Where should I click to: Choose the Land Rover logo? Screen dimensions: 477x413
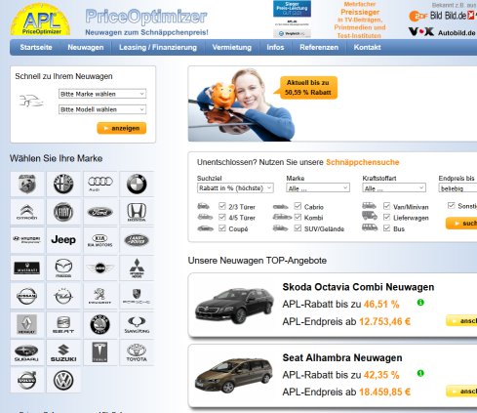click(x=137, y=240)
